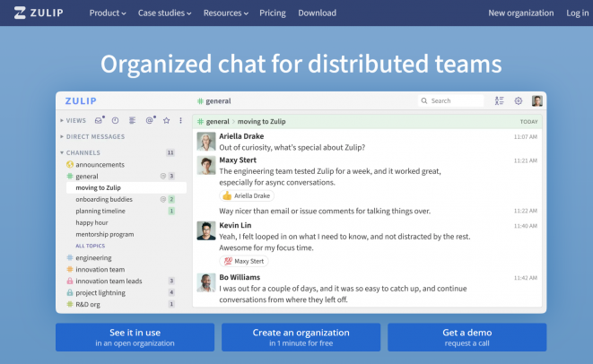Select the R&D org channel

coord(88,305)
